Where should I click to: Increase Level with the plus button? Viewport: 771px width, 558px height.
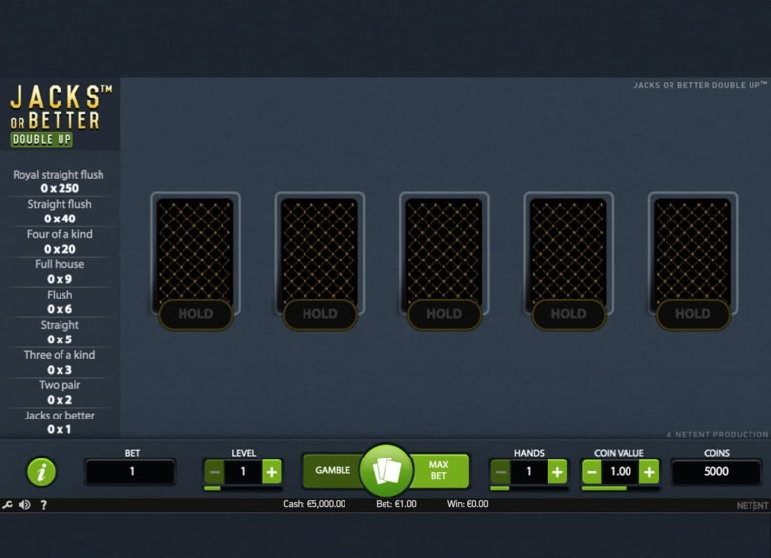point(272,472)
